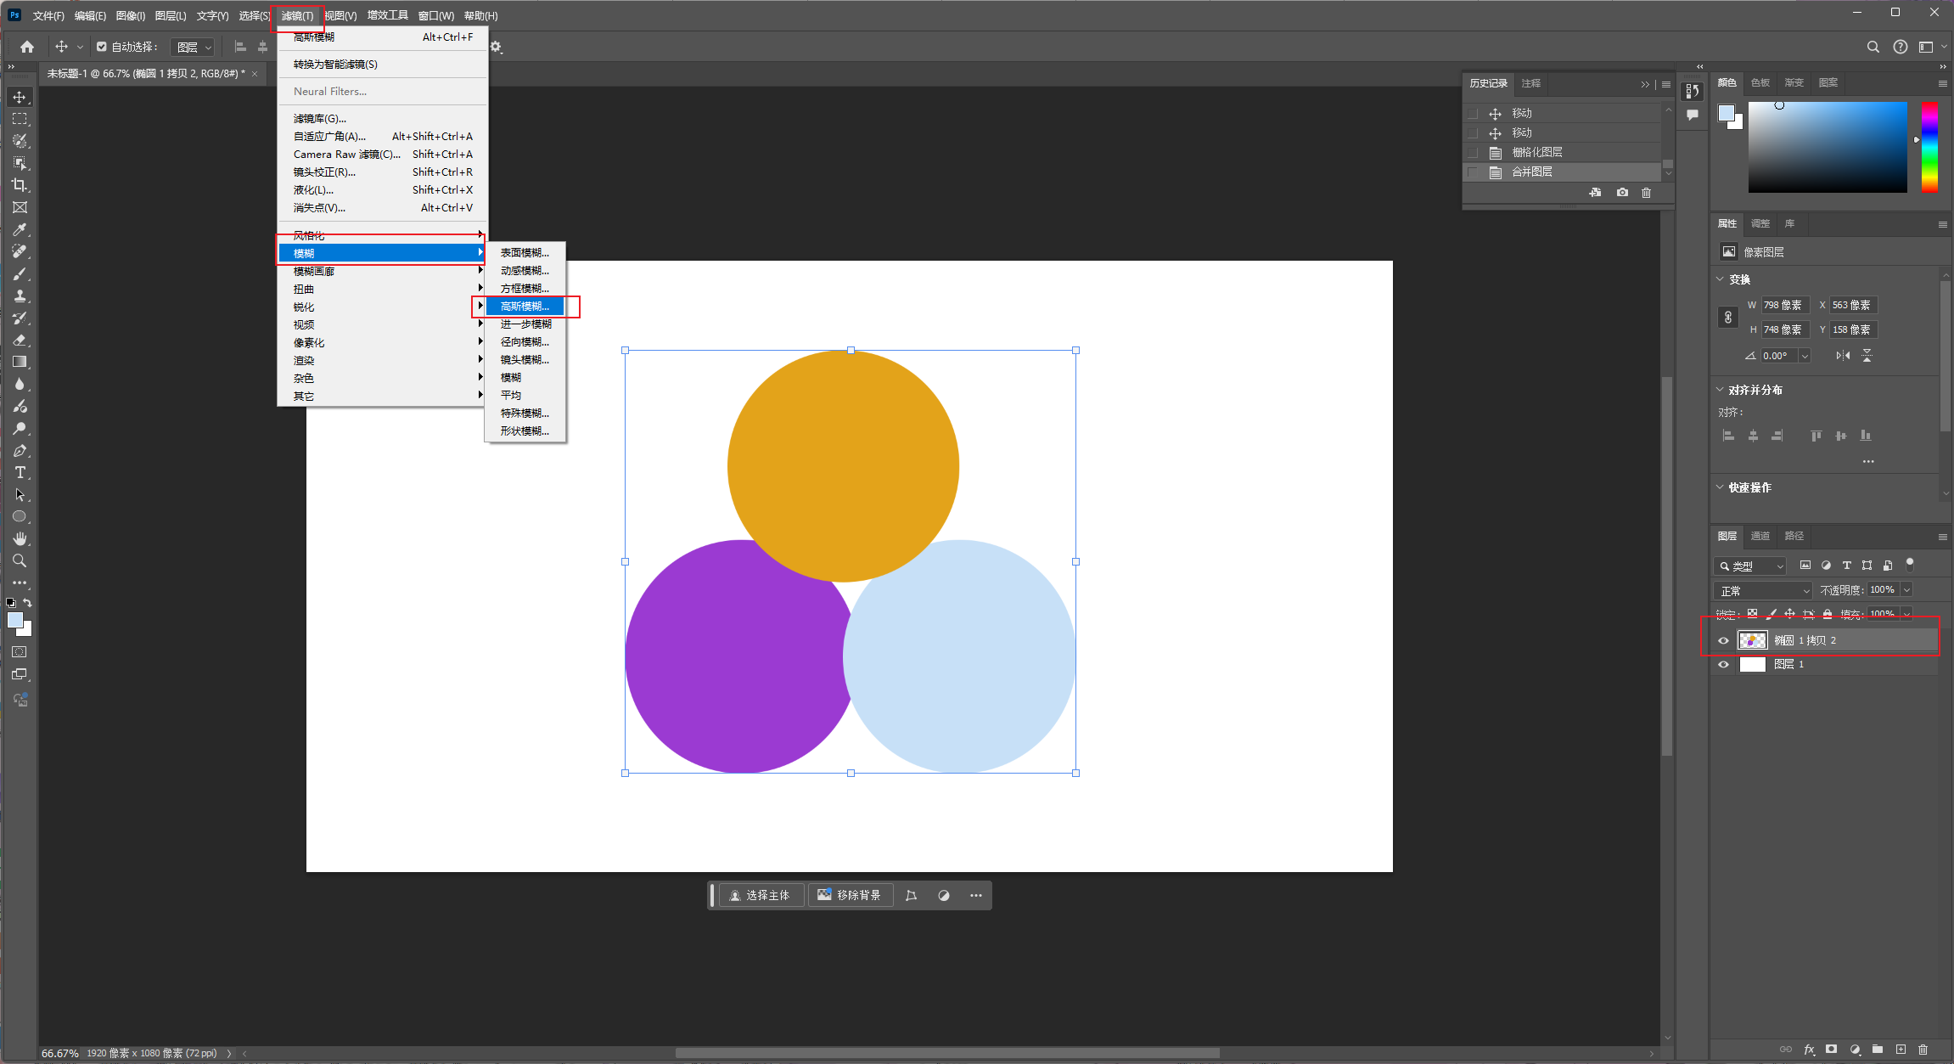Select the Eraser tool
Viewport: 1954px width, 1064px height.
coord(20,340)
